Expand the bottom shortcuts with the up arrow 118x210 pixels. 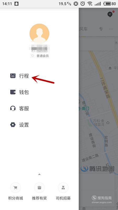(39, 174)
